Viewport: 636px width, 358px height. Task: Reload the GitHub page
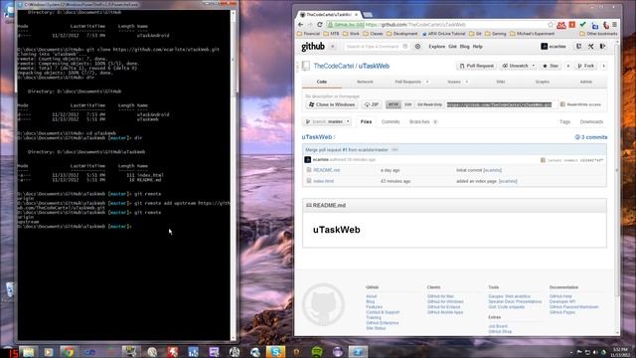[x=320, y=25]
